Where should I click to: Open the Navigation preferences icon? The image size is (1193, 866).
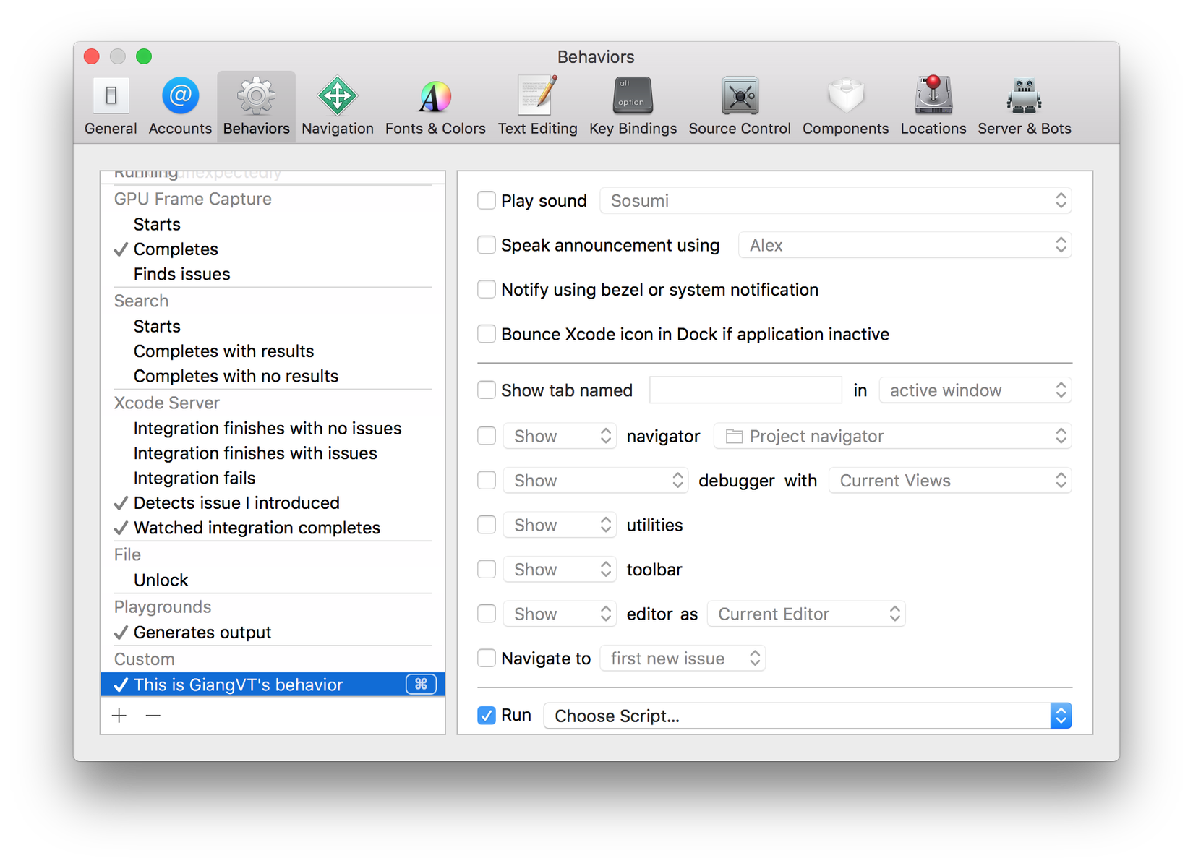click(337, 106)
